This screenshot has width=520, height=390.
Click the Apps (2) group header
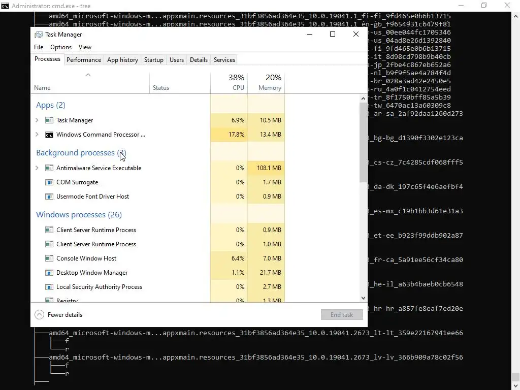(x=51, y=105)
